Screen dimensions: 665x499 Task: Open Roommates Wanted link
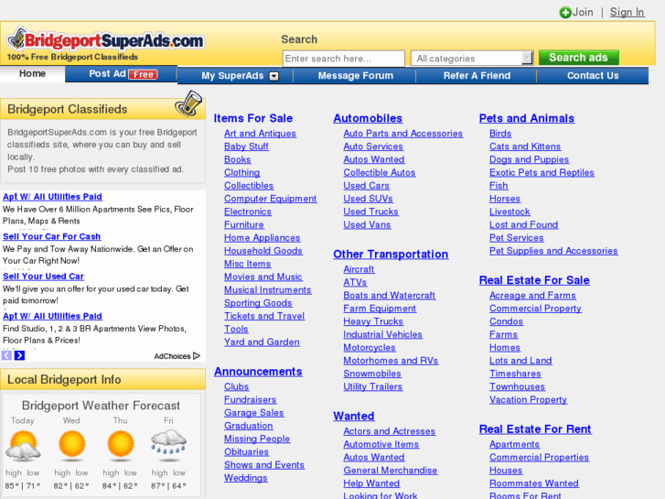pos(534,483)
